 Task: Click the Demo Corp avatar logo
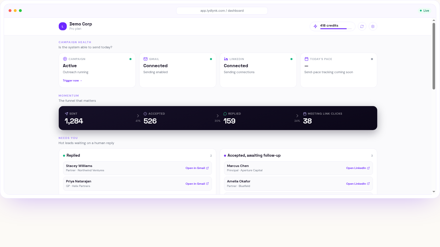tap(63, 26)
